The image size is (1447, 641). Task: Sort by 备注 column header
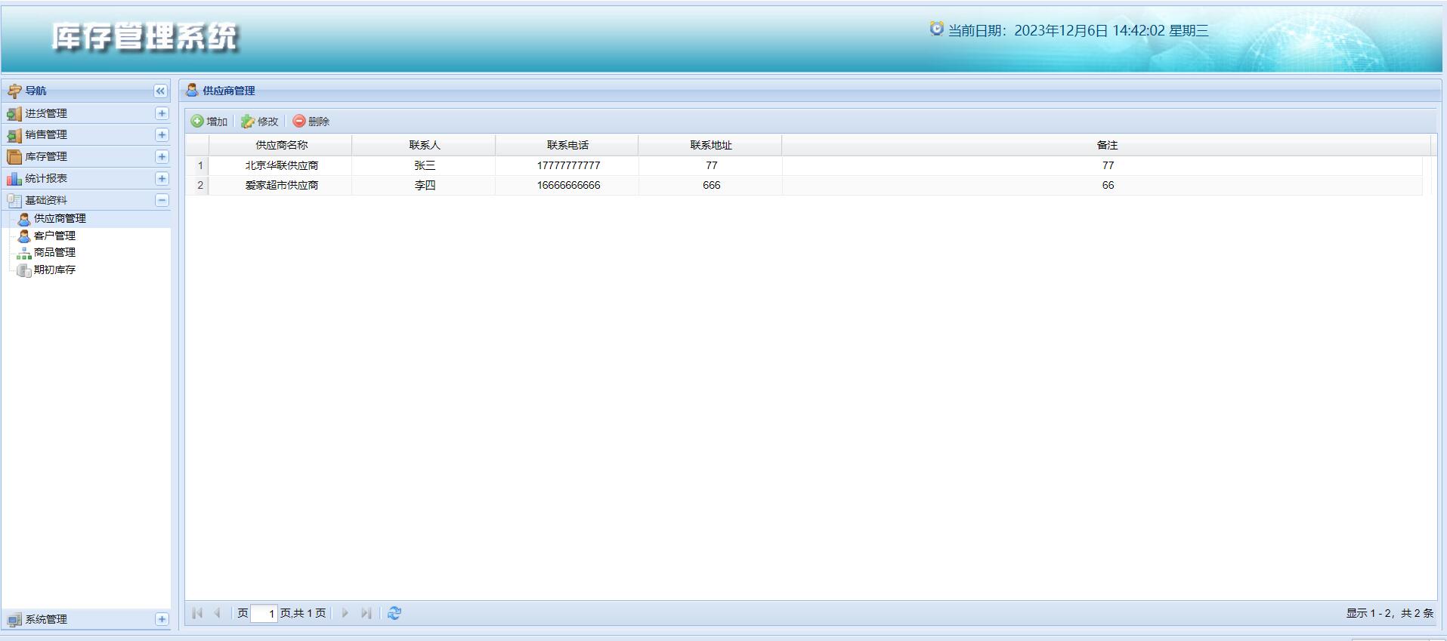click(1107, 145)
